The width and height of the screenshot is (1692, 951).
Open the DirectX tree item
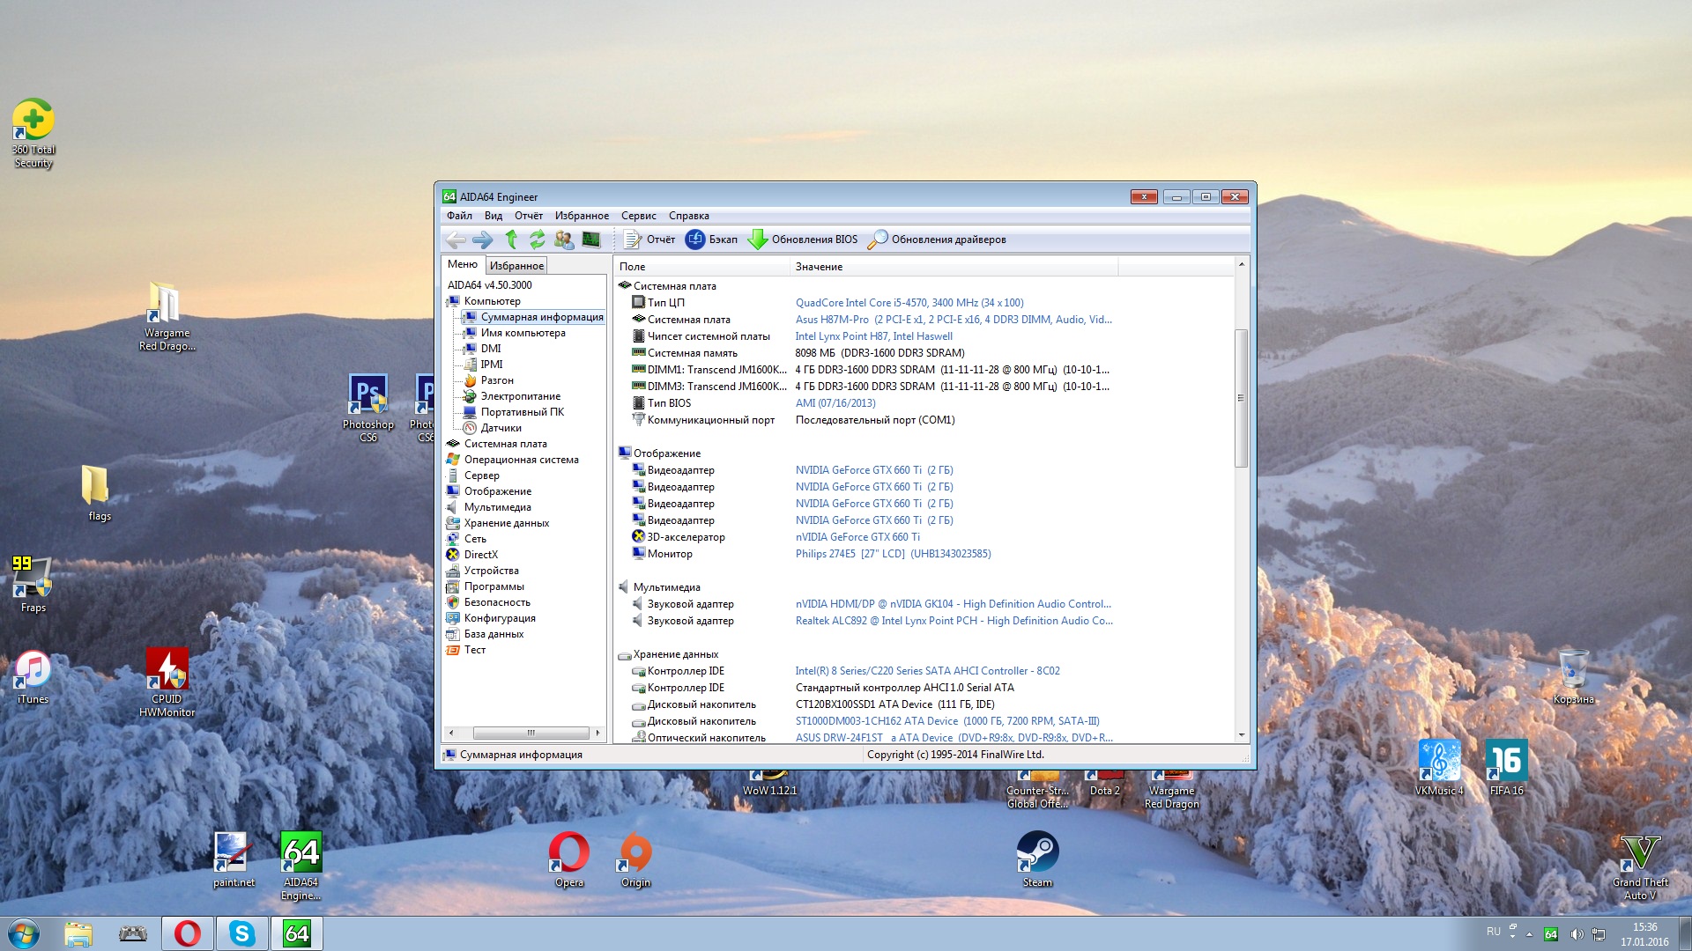(480, 555)
